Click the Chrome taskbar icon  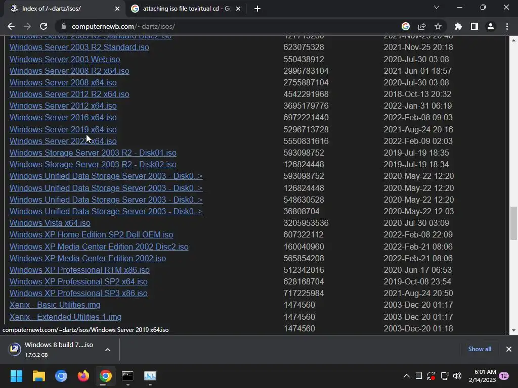pos(105,376)
